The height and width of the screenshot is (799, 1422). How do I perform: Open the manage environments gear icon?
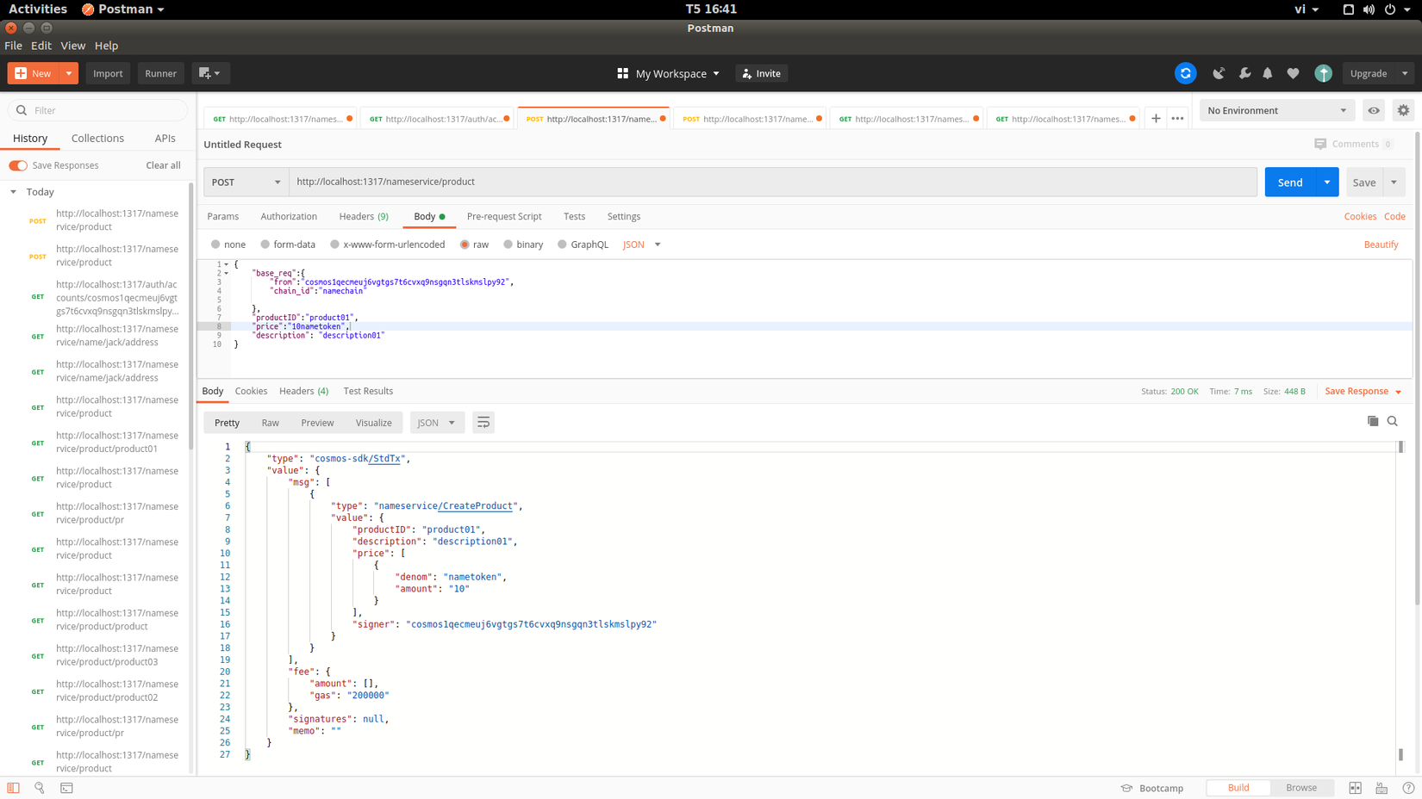1403,110
